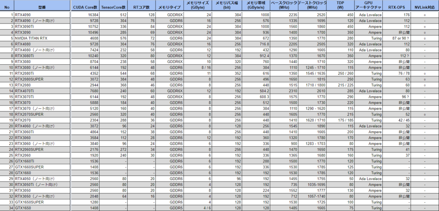This screenshot has width=439, height=211.
Task: Click the No column header
Action: pos(7,7)
